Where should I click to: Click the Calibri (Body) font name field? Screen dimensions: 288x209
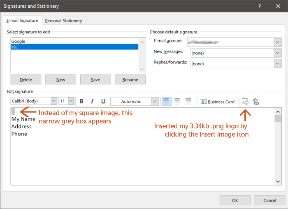coord(31,101)
